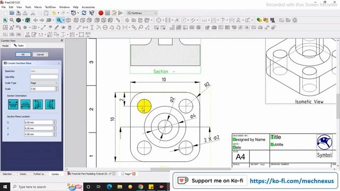Click the Paste clipboard icon
Screen dimensions: 340x191
coord(46,13)
